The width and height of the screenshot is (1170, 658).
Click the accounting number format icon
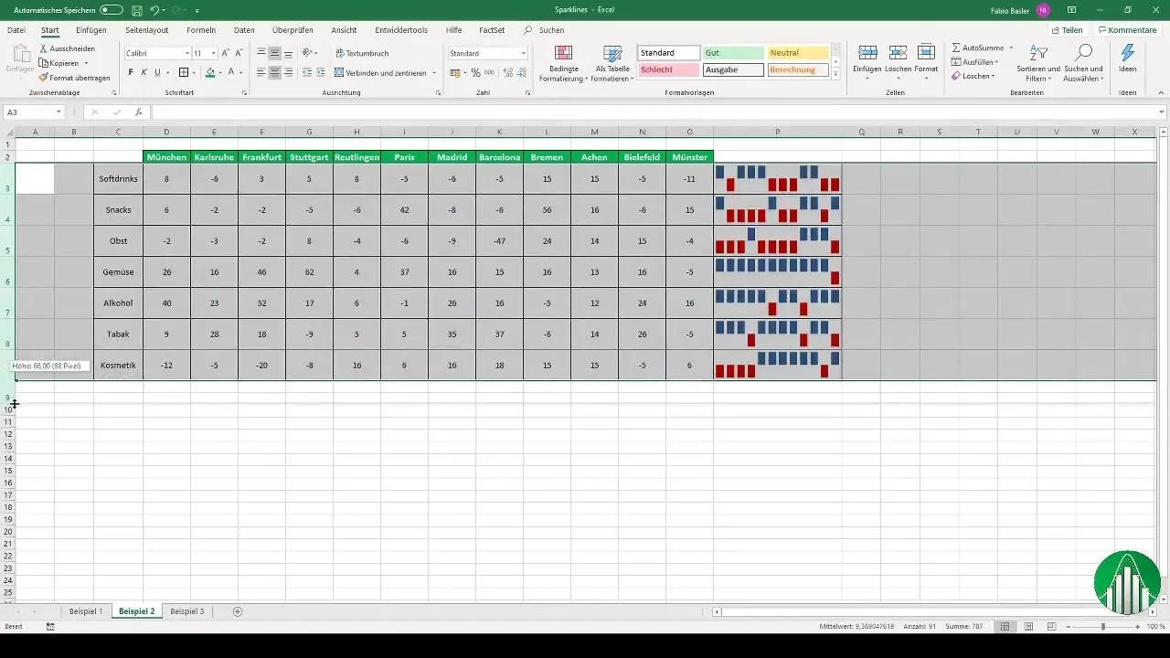coord(454,72)
